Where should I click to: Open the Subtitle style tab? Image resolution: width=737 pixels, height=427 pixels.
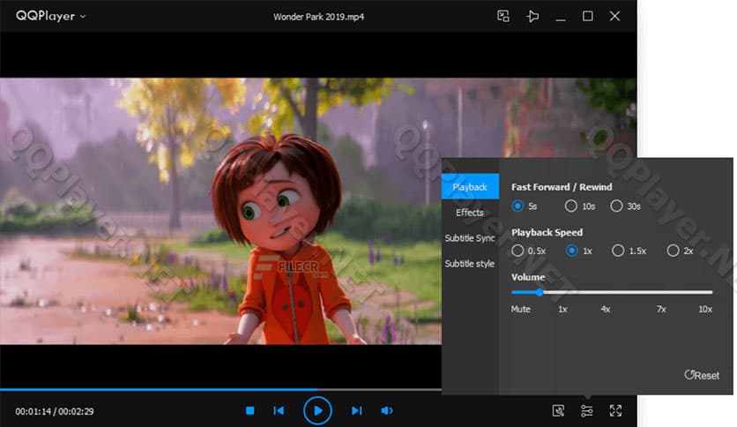tap(470, 264)
